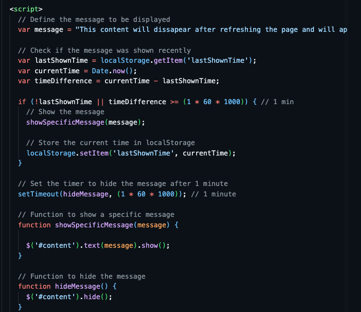This screenshot has height=312, width=361.
Task: Click the localStorage.setItem line
Action: [131, 153]
